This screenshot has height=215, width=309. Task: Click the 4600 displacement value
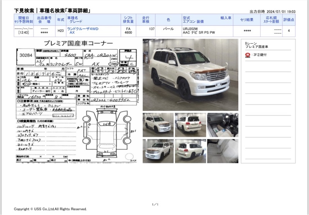coord(128,32)
